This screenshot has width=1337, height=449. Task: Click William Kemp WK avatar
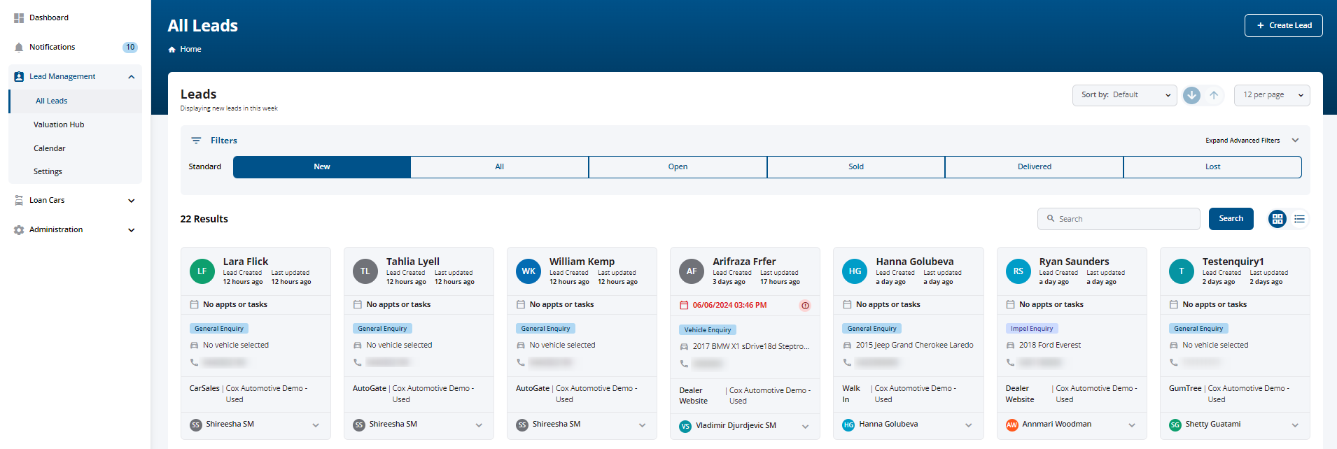(x=528, y=271)
